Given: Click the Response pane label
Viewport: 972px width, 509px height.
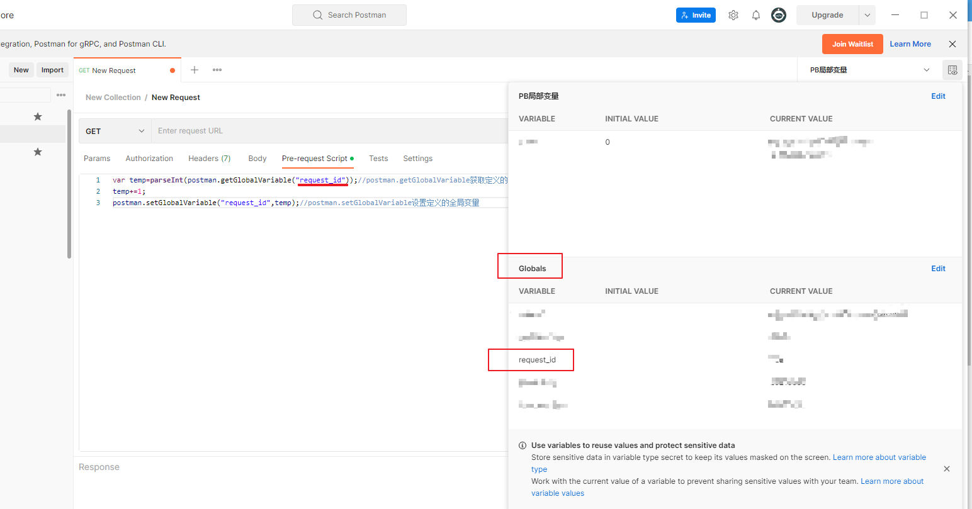Looking at the screenshot, I should [99, 467].
